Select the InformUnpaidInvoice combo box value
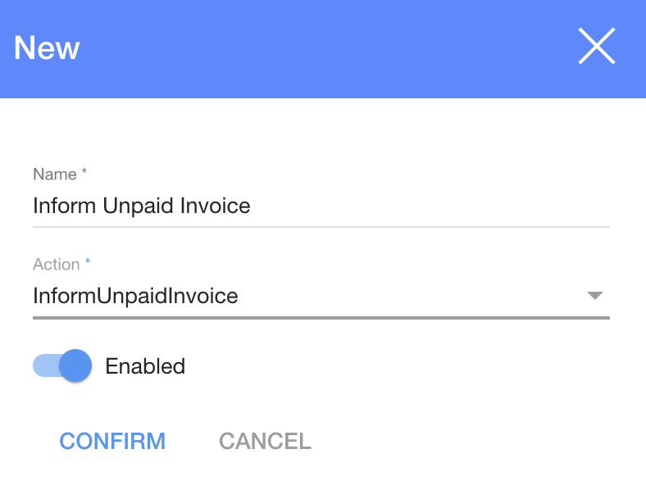This screenshot has width=646, height=490. coord(136,296)
